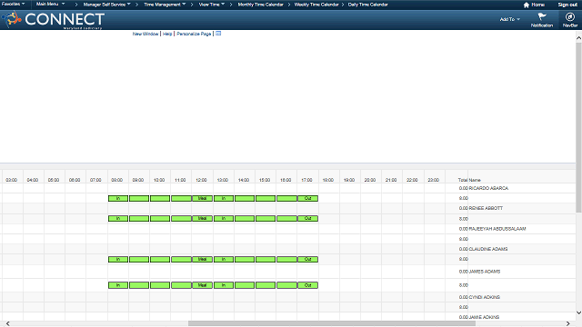Click the Home icon link
This screenshot has height=327, width=582.
point(534,5)
